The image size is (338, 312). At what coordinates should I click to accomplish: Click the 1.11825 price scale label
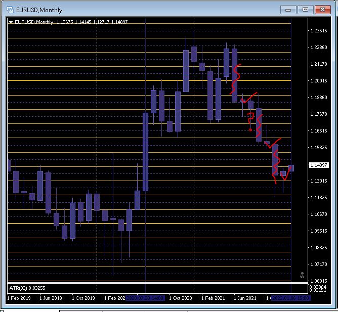pyautogui.click(x=319, y=198)
